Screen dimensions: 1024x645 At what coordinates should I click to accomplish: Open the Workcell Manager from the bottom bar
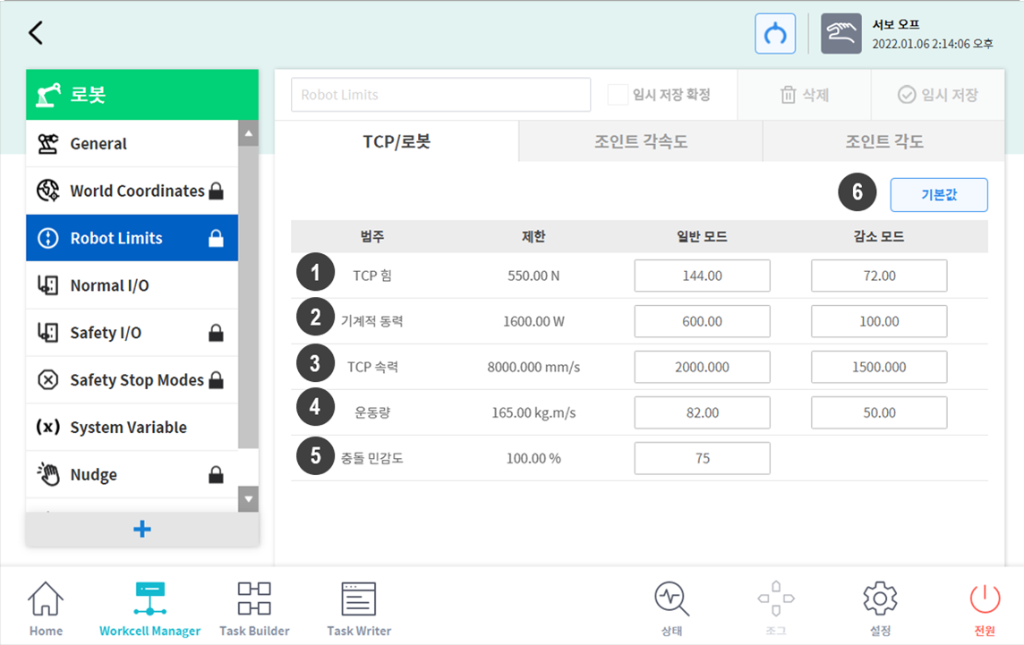149,607
